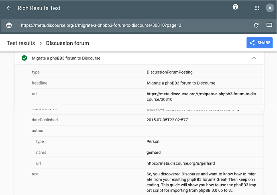Click the Discussion forum breadcrumb title
This screenshot has width=277, height=195.
tap(67, 43)
